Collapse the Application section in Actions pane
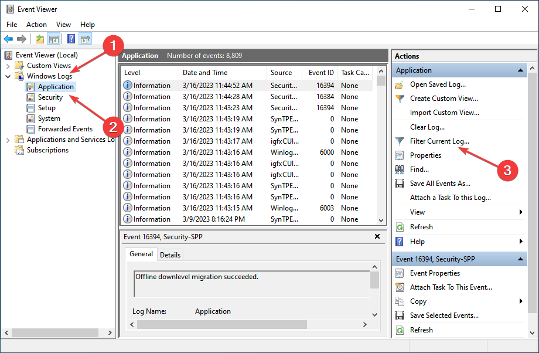Viewport: 539px width, 353px height. pos(520,70)
